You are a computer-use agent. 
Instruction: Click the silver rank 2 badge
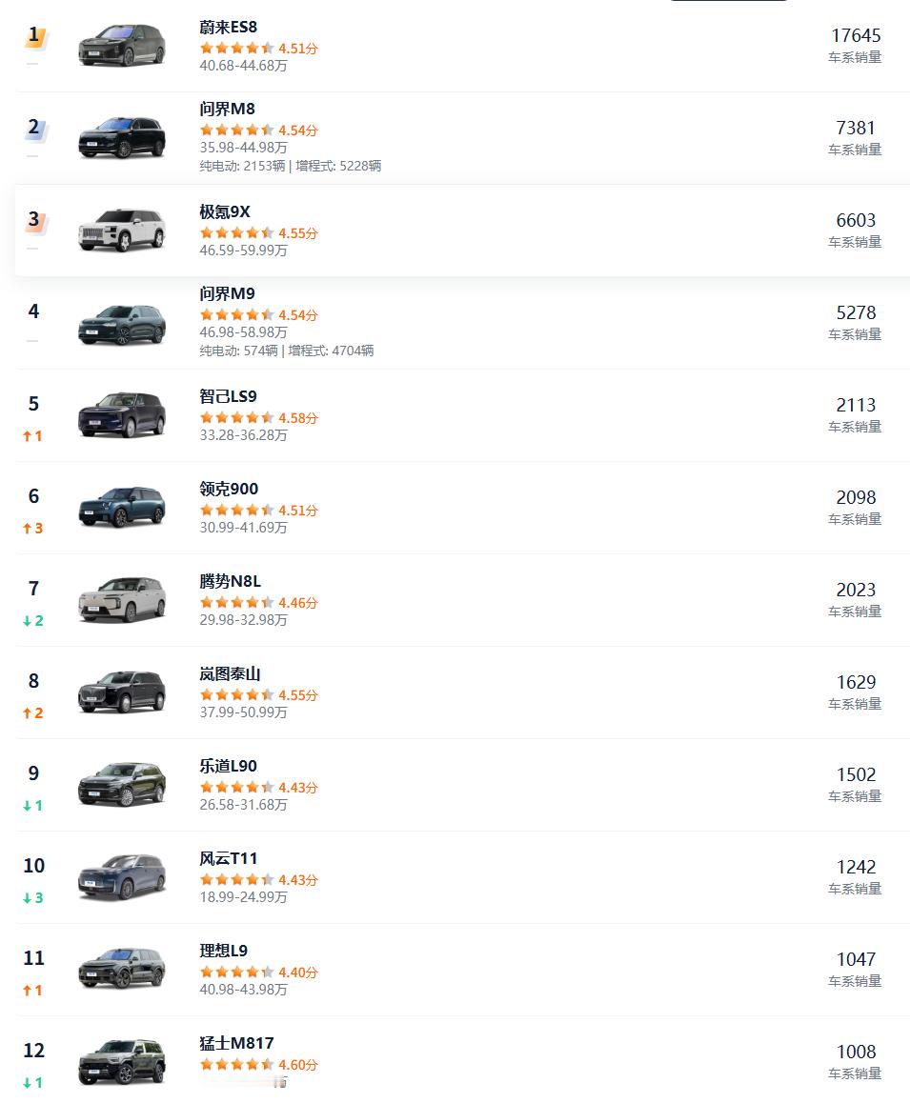point(35,129)
